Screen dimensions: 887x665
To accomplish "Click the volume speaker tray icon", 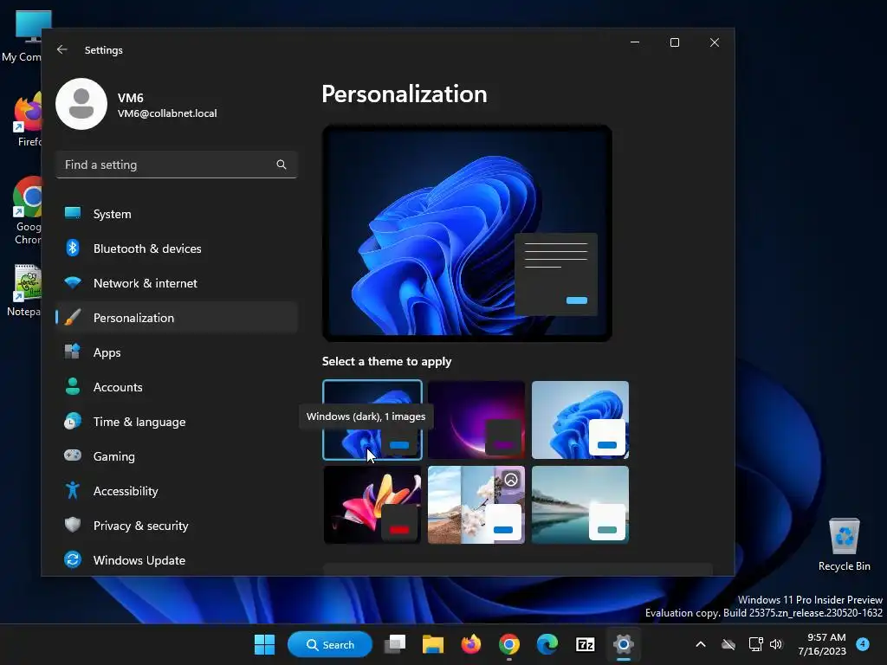I will pos(776,644).
